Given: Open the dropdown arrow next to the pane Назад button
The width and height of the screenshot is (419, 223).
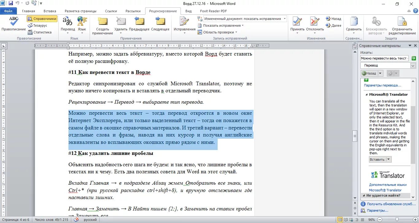Looking at the screenshot, I should (381, 73).
